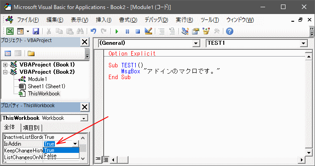Click the Insert UserForm toolbar icon
The height and width of the screenshot is (166, 315).
(x=20, y=31)
